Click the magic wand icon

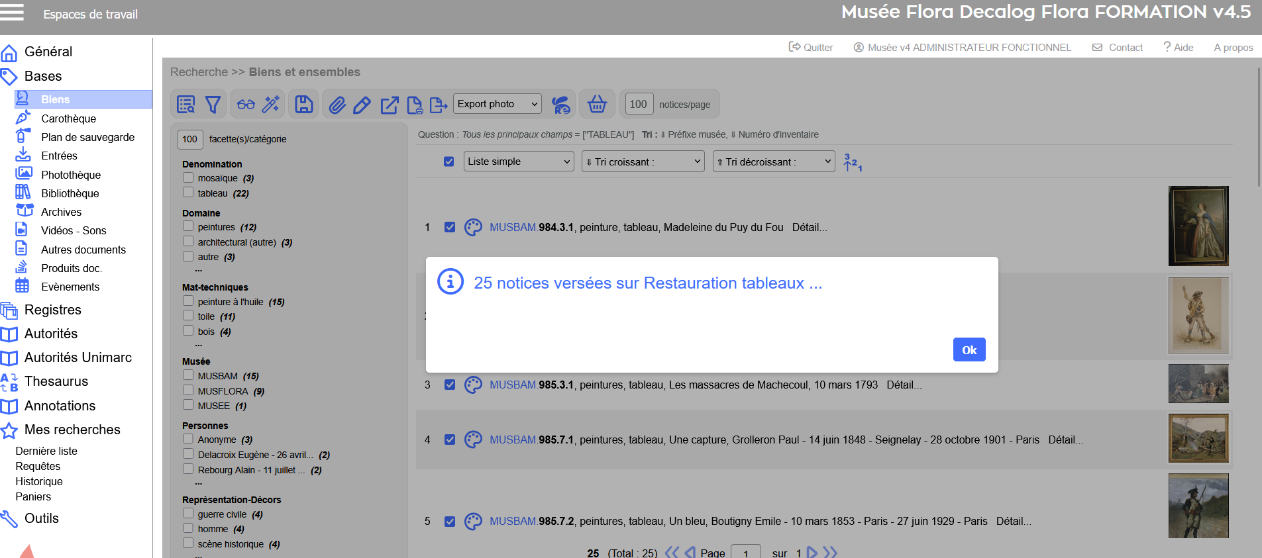point(271,105)
